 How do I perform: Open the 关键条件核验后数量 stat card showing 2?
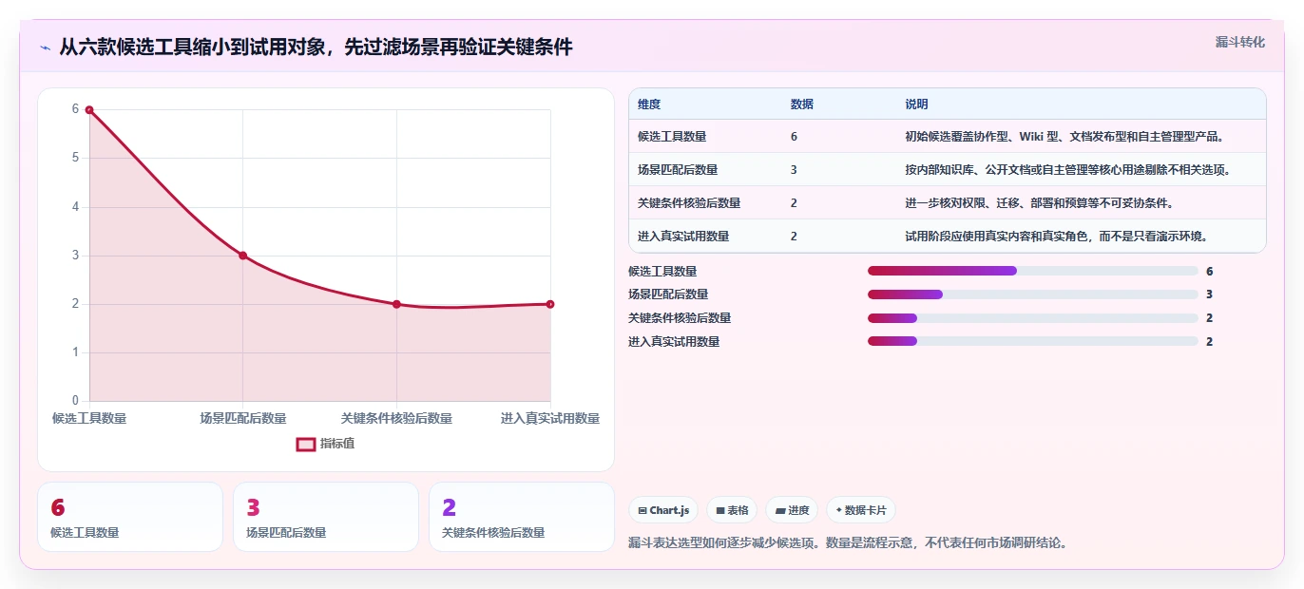522,517
